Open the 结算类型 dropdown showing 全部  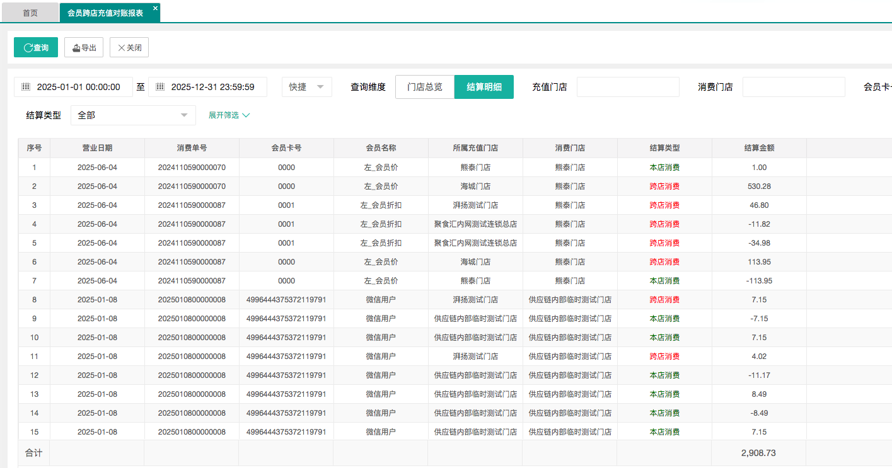tap(132, 115)
